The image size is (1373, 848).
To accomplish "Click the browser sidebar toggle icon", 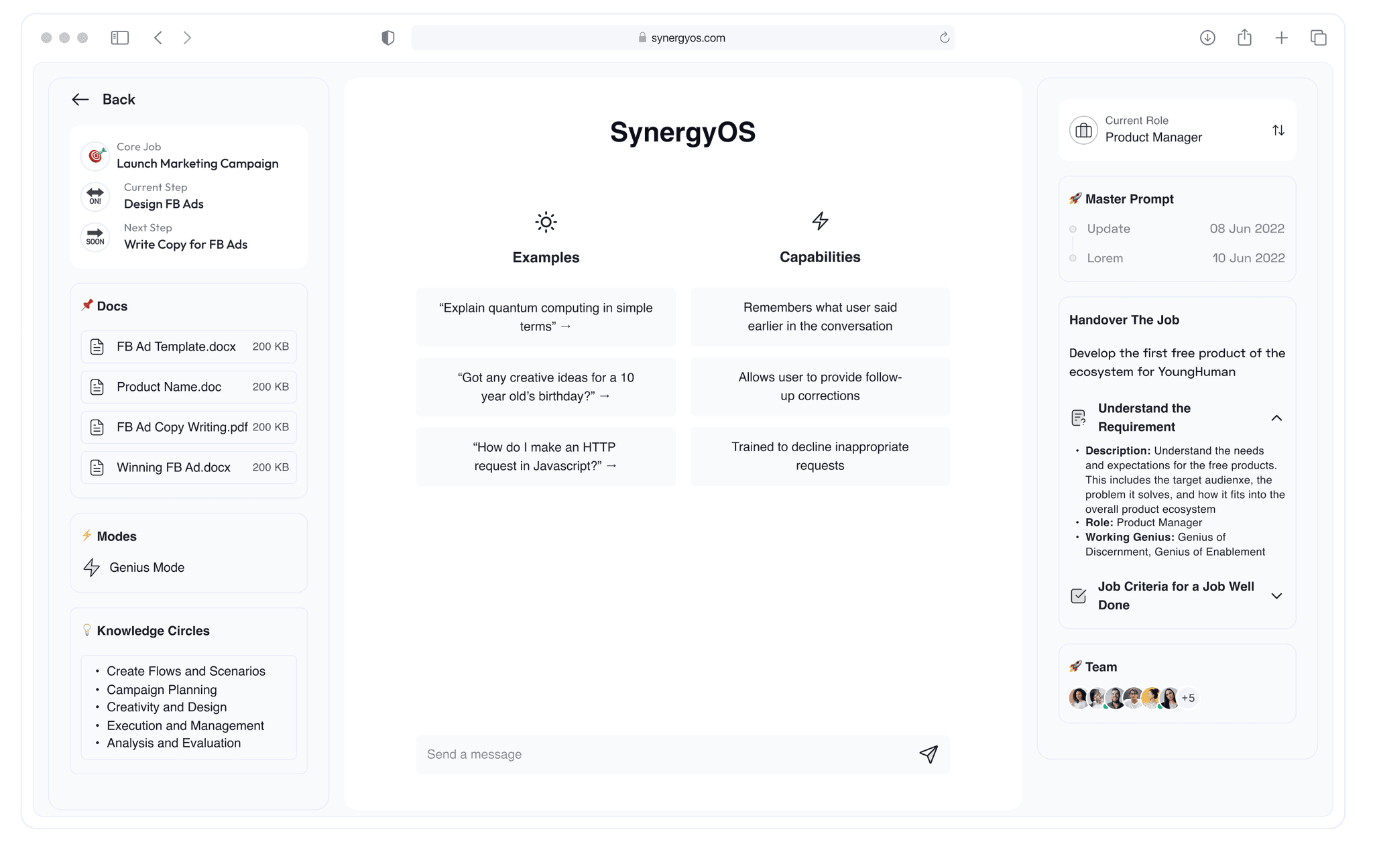I will click(119, 38).
